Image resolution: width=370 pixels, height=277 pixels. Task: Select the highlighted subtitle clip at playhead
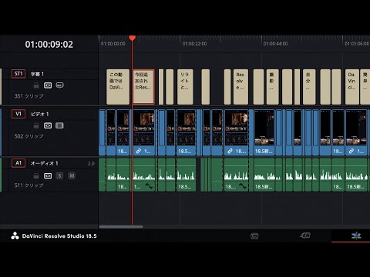[x=143, y=87]
